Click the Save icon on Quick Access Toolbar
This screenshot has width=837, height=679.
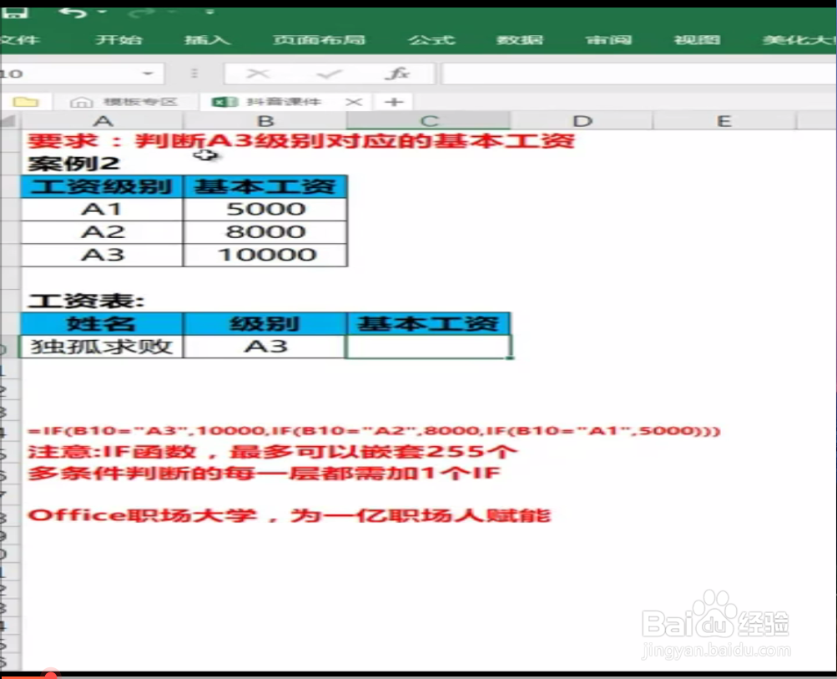(15, 11)
